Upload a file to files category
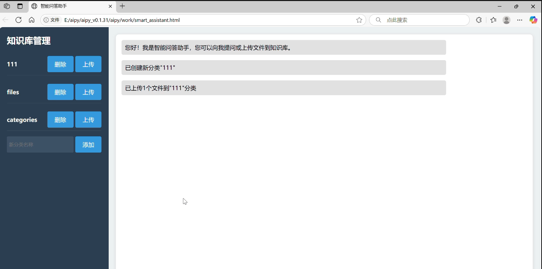This screenshot has height=269, width=542. click(88, 92)
